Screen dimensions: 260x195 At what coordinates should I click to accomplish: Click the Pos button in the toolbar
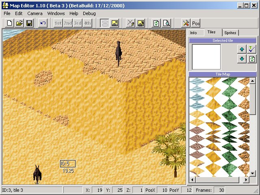click(x=196, y=23)
